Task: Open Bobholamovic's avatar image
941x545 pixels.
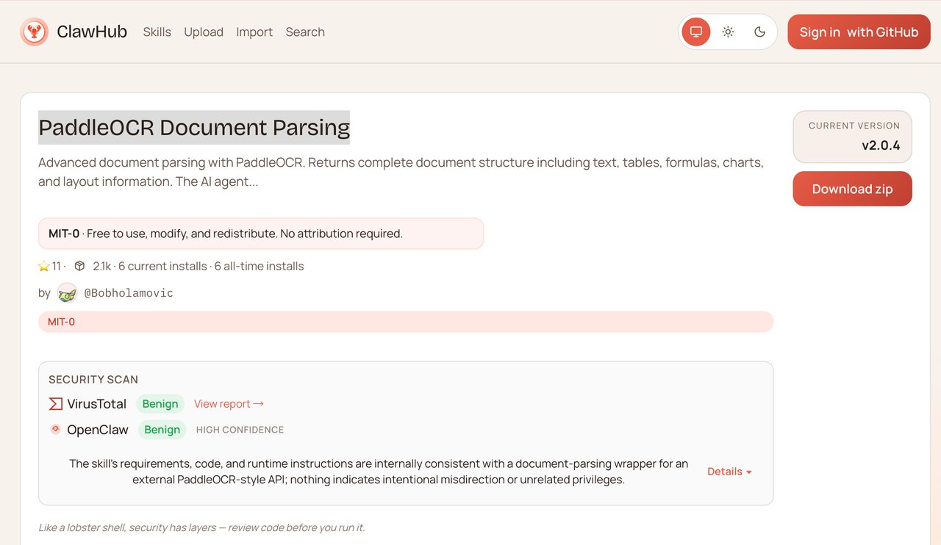Action: point(67,293)
